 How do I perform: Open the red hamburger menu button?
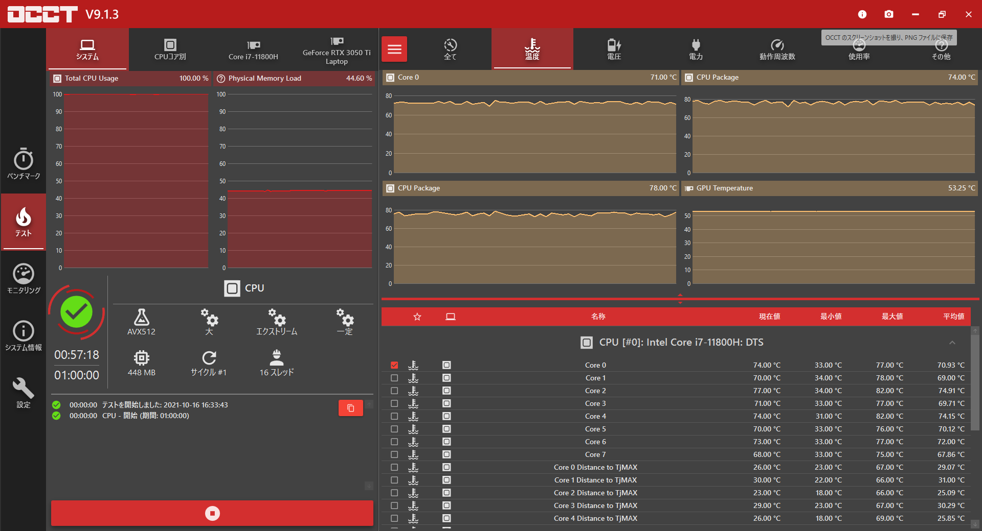pyautogui.click(x=394, y=49)
